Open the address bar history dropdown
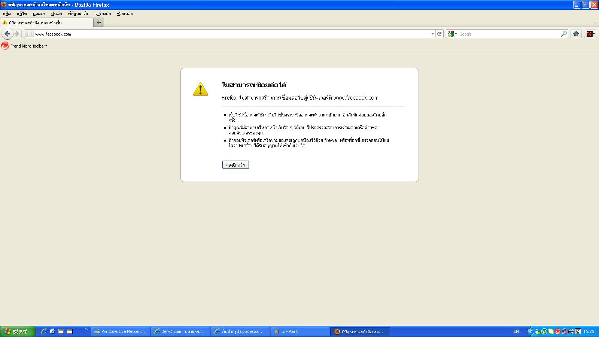Image resolution: width=599 pixels, height=337 pixels. point(432,34)
